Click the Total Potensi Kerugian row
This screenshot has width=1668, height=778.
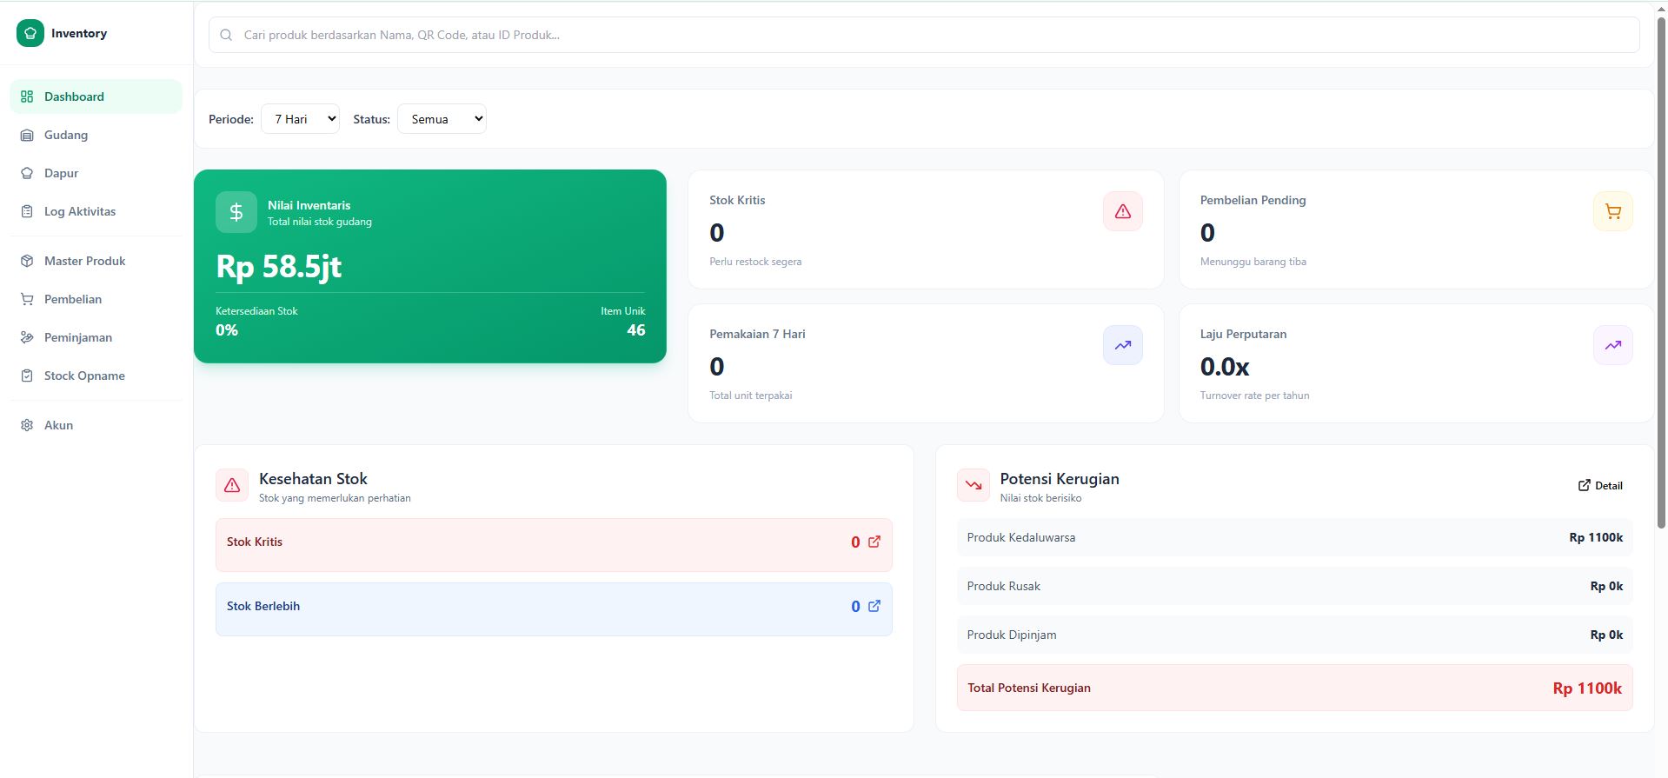click(1295, 688)
